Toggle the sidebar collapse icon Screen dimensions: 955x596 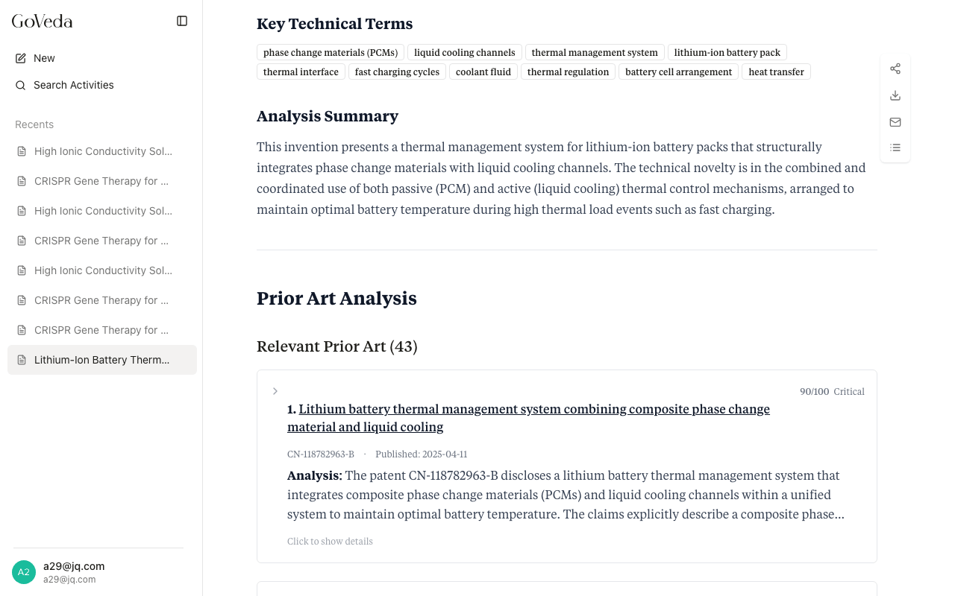click(182, 21)
